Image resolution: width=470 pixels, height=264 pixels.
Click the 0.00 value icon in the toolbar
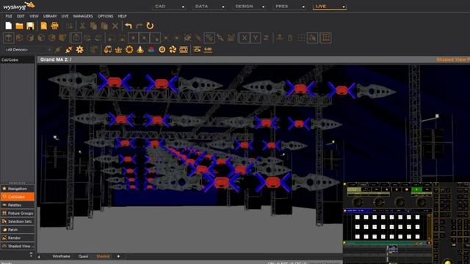[x=208, y=49]
